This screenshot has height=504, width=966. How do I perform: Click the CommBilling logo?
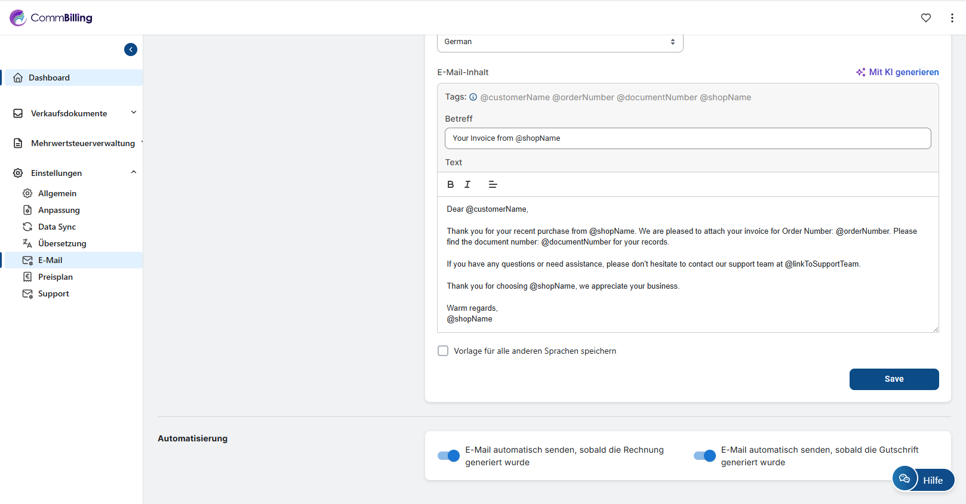[51, 18]
